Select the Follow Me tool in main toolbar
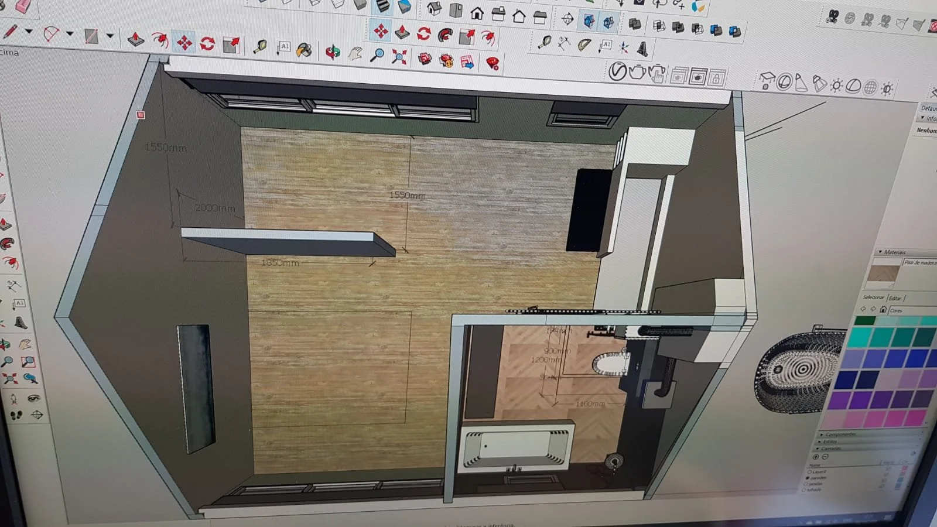937x527 pixels. point(160,40)
